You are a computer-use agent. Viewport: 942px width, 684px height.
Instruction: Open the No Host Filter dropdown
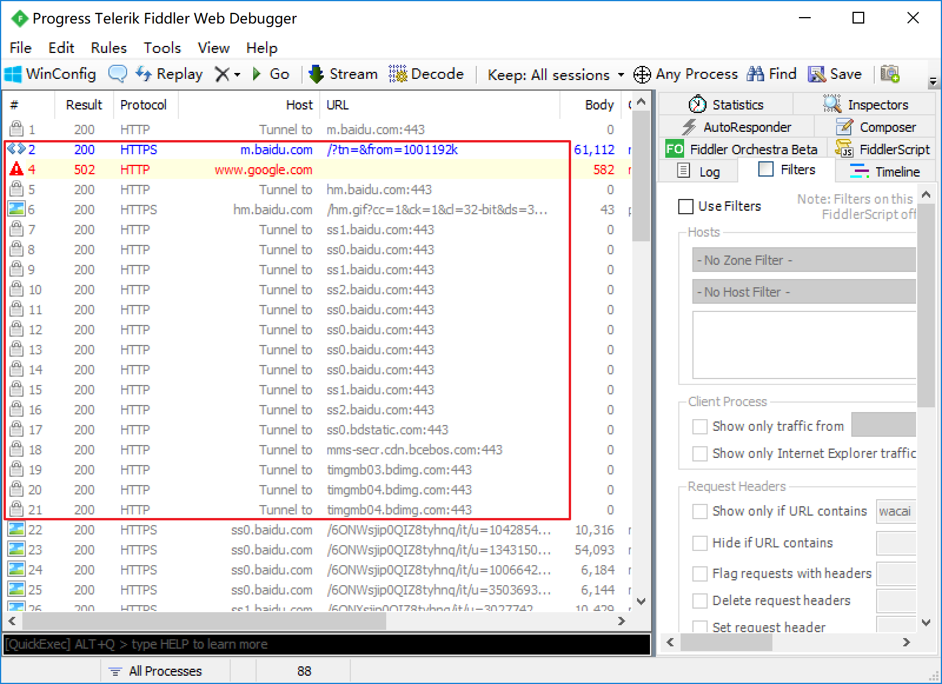coord(804,292)
